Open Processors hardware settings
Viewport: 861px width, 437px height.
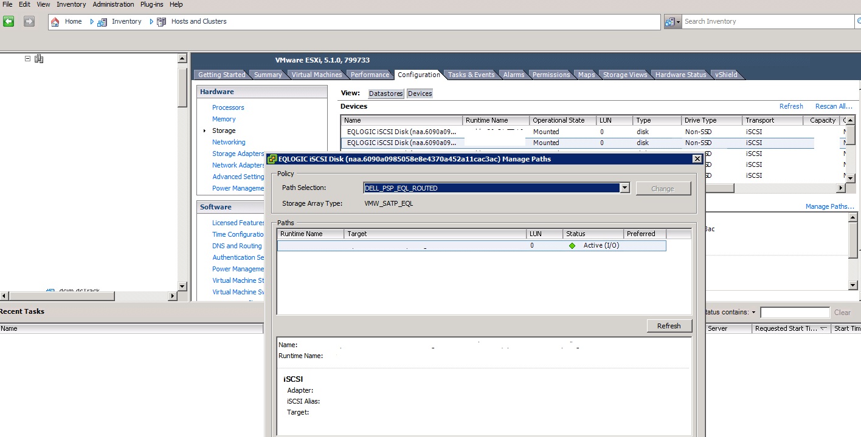click(x=228, y=107)
